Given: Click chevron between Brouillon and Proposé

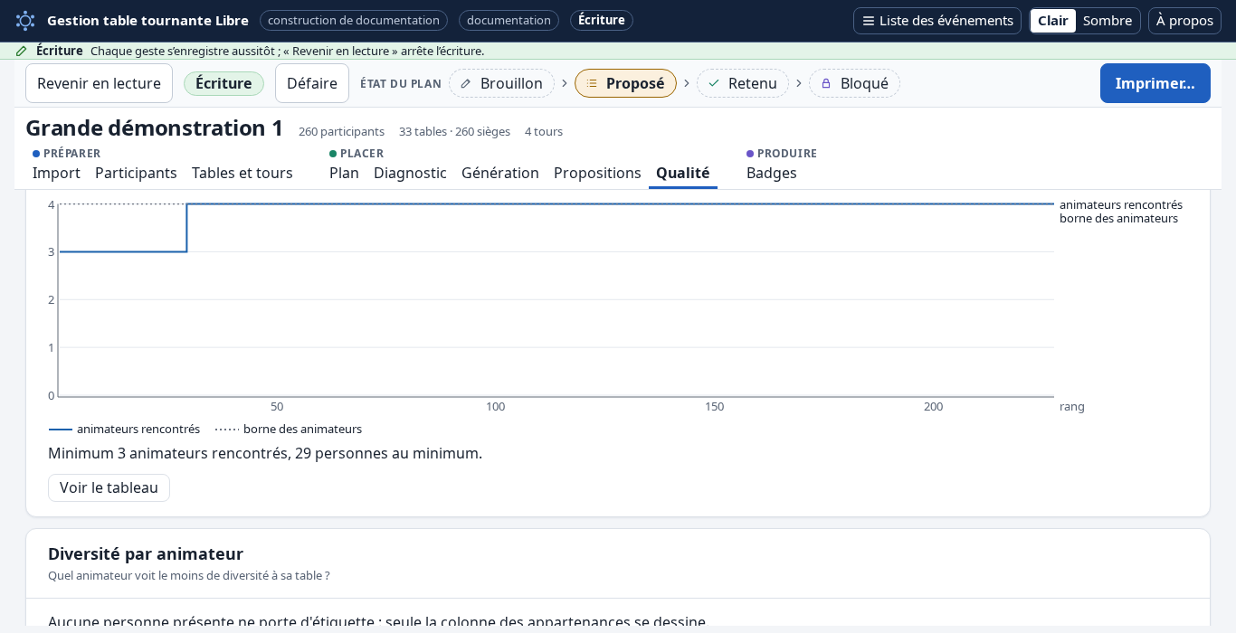Looking at the screenshot, I should tap(565, 83).
